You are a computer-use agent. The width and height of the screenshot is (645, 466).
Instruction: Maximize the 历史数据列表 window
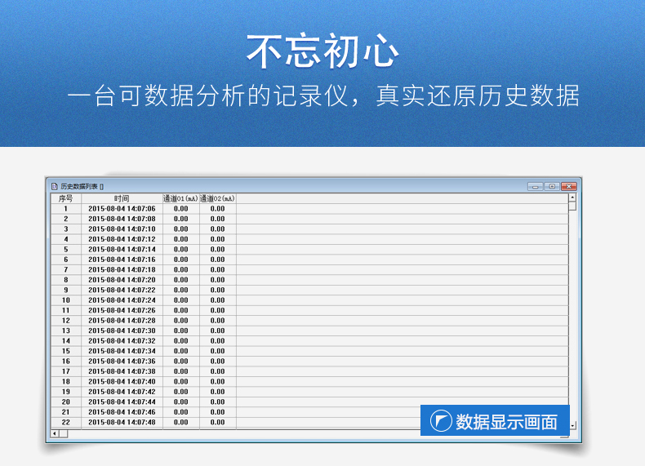(x=552, y=186)
